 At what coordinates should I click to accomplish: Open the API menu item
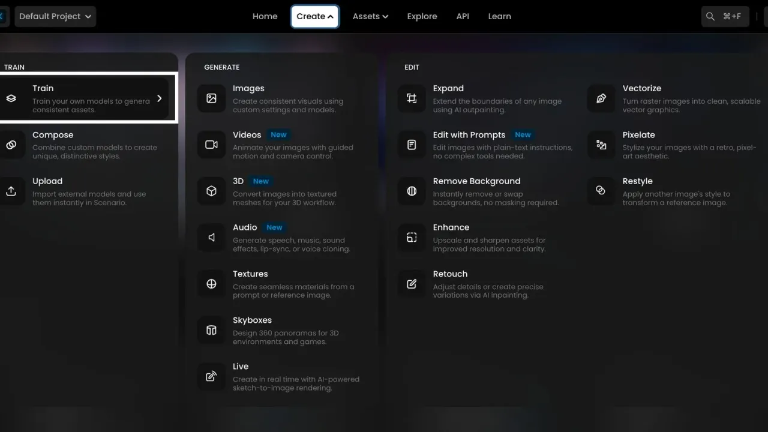463,17
